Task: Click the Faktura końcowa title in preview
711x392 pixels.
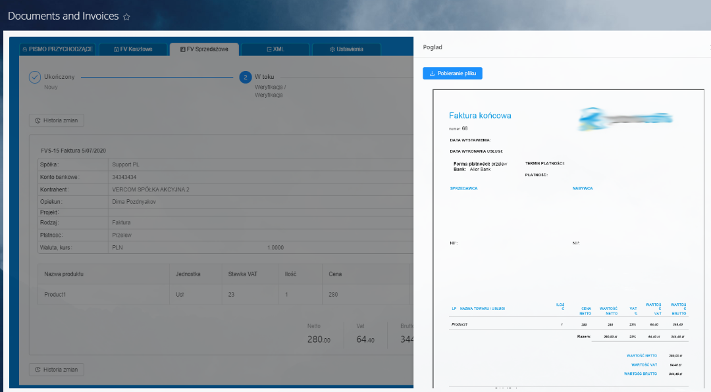Action: click(x=480, y=116)
